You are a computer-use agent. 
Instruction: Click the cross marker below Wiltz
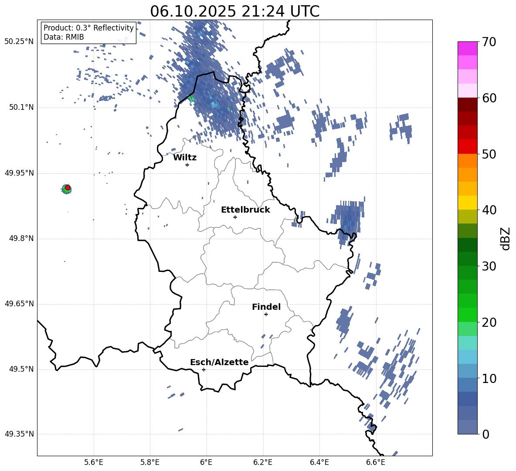pos(187,165)
